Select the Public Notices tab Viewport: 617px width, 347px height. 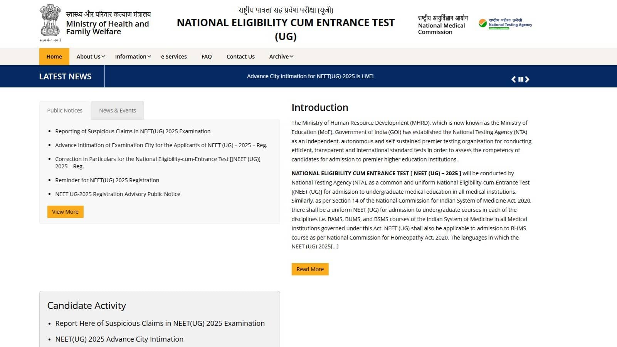64,110
